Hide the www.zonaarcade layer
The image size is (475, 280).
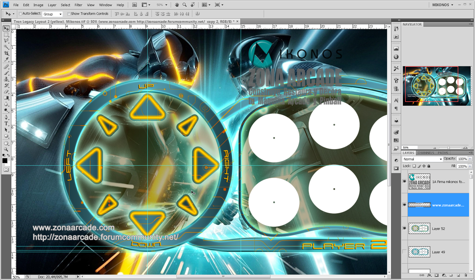[x=404, y=205]
